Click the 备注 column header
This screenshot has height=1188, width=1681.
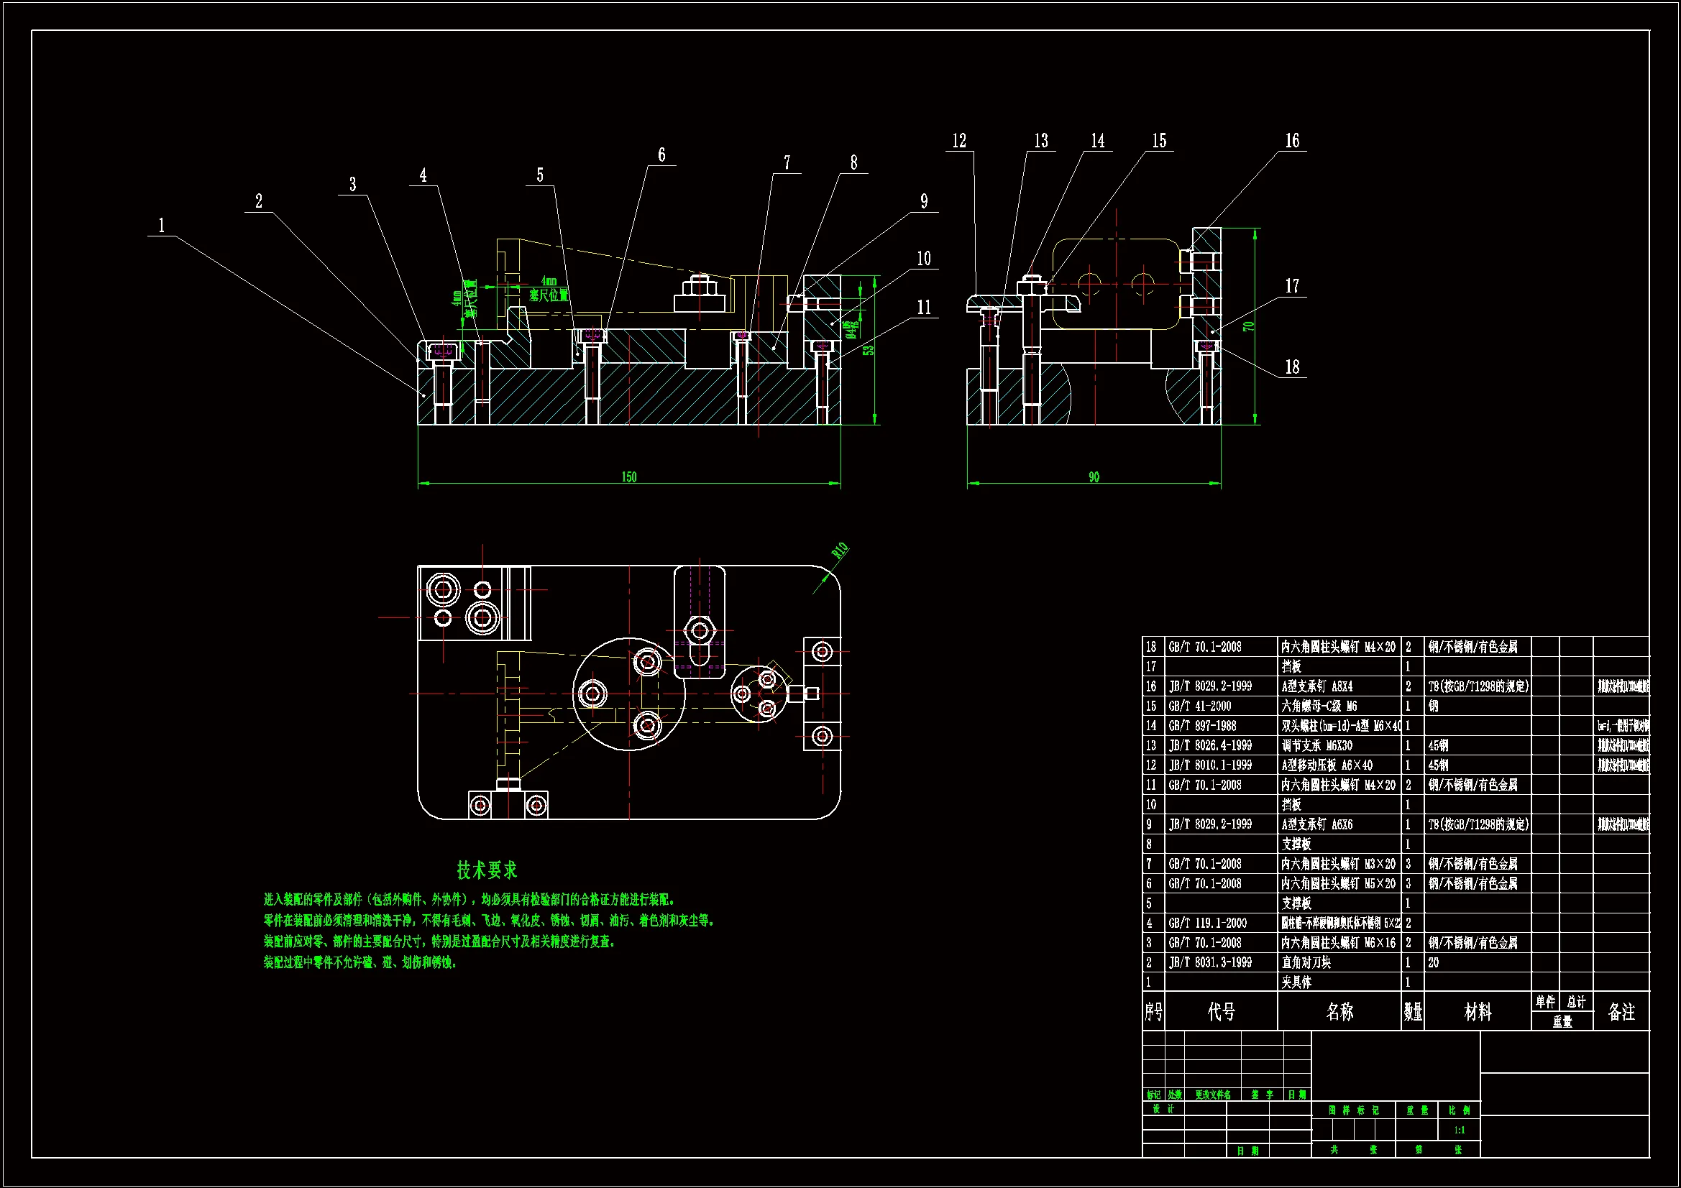coord(1621,1012)
